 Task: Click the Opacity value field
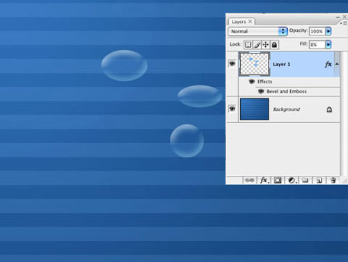(x=317, y=31)
